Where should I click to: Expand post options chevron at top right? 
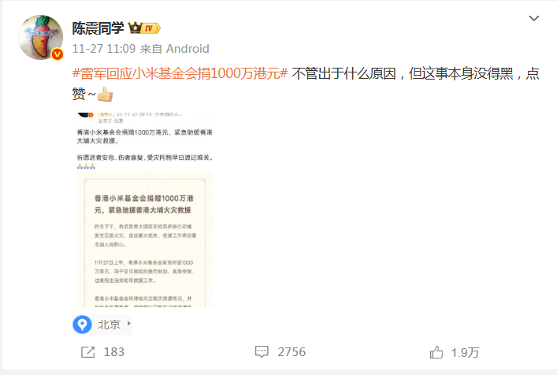coord(534,18)
